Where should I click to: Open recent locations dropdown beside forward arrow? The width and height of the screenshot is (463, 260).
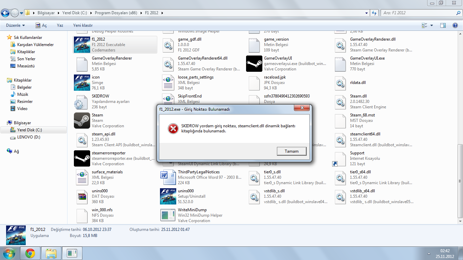22,13
